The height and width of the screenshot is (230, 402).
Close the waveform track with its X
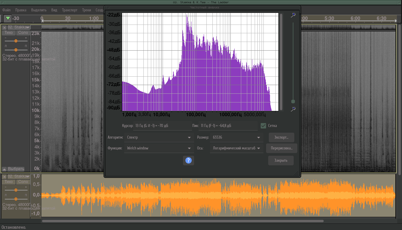(x=4, y=176)
